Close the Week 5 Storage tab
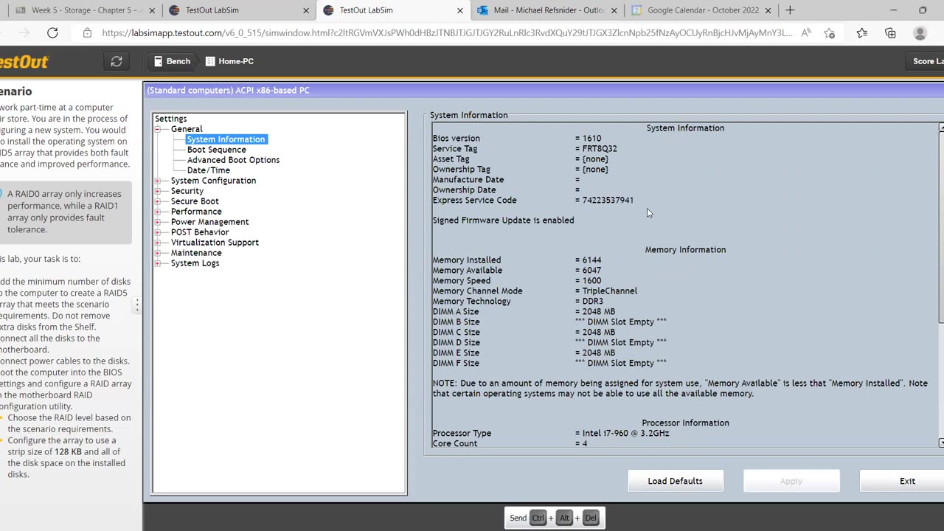944x531 pixels. tap(152, 10)
